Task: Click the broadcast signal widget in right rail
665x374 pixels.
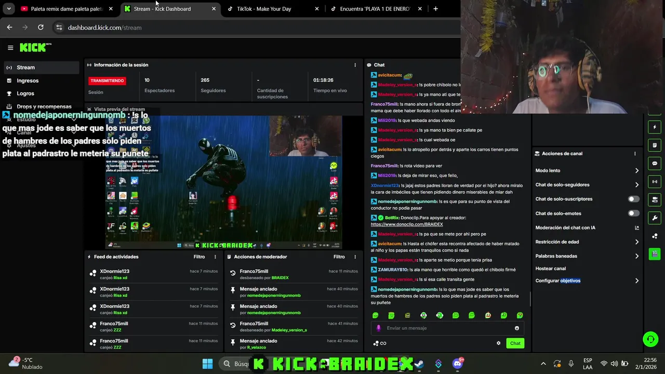Action: (x=655, y=181)
